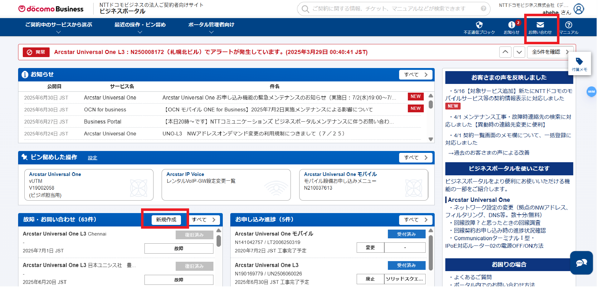Show next alert with down arrow
Screen dimensions: 600x287
point(519,52)
